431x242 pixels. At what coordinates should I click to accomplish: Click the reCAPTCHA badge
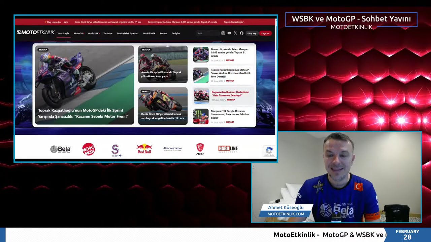[269, 151]
